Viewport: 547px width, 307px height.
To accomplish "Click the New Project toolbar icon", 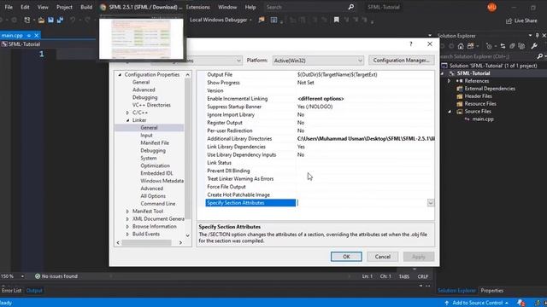I will click(26, 20).
